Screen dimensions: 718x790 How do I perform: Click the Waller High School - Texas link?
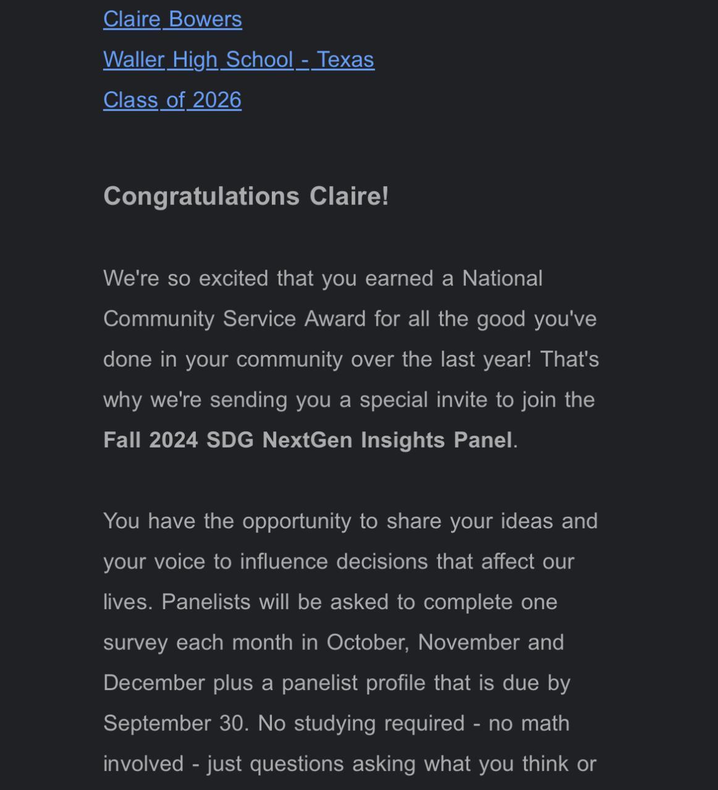pos(239,60)
